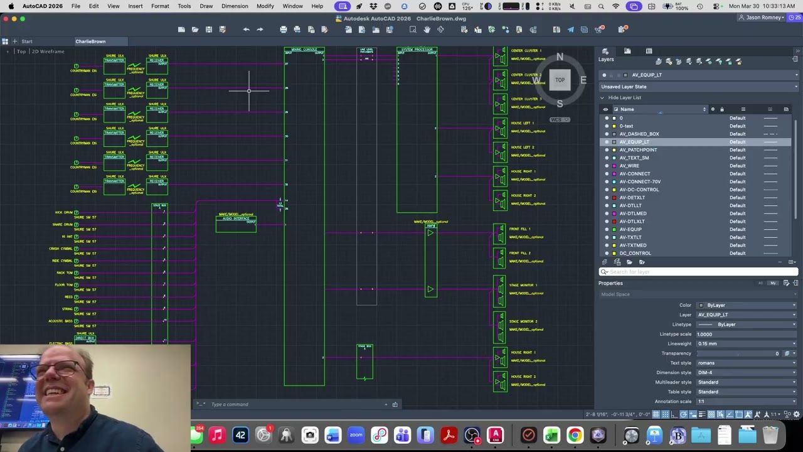
Task: Click the New drawing toolbar icon
Action: [181, 30]
